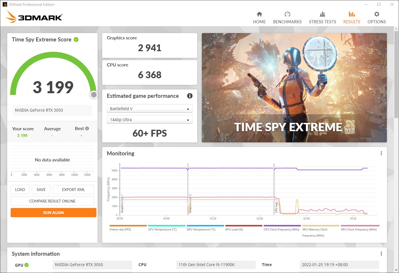This screenshot has width=399, height=273.
Task: Open the Battlefield V game dropdown
Action: coord(149,109)
